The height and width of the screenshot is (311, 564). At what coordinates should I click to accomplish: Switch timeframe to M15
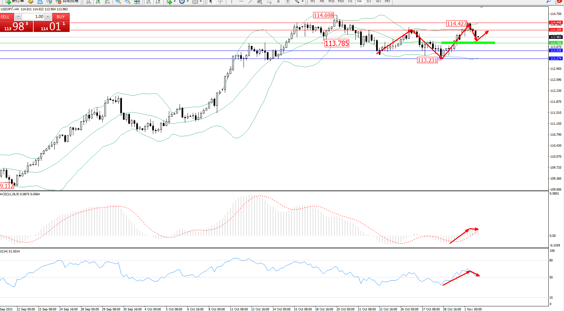(331, 2)
